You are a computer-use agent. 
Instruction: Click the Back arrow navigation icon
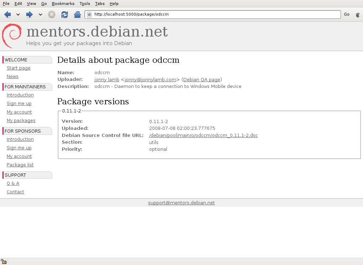click(x=7, y=15)
